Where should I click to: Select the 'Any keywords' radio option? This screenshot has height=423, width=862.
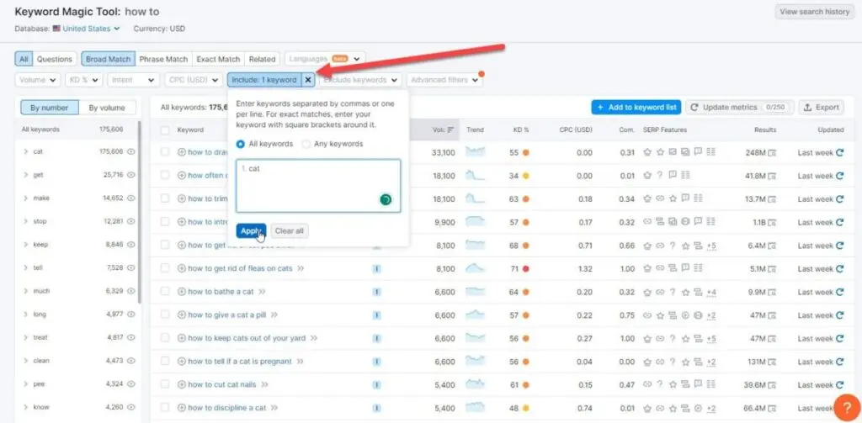tap(306, 144)
